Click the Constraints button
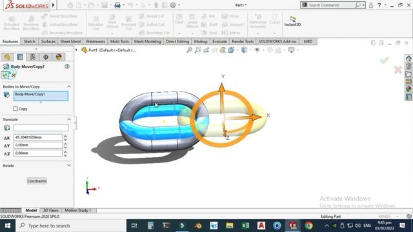 (x=37, y=181)
